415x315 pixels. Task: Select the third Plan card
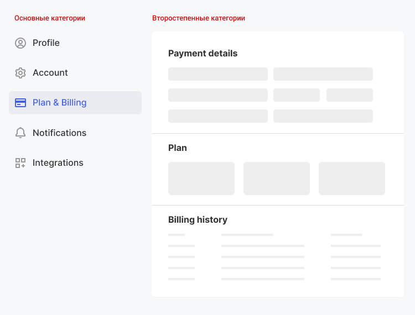[352, 179]
